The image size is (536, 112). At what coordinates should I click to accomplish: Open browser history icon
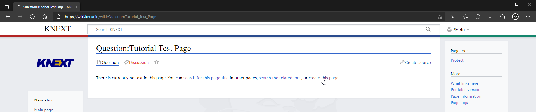478,17
